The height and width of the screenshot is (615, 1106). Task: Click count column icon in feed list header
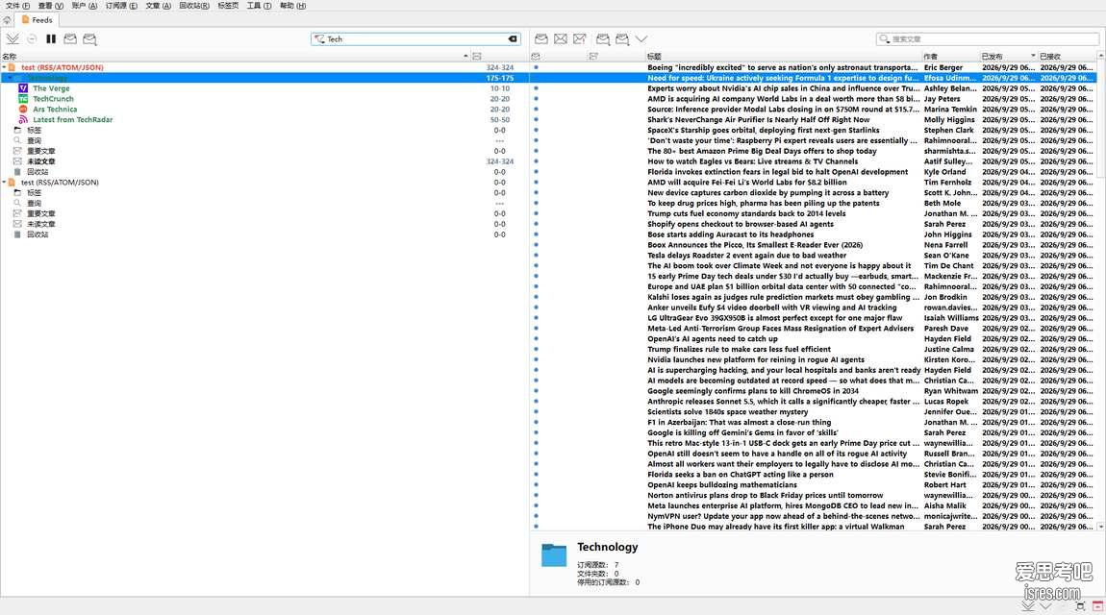tap(477, 56)
